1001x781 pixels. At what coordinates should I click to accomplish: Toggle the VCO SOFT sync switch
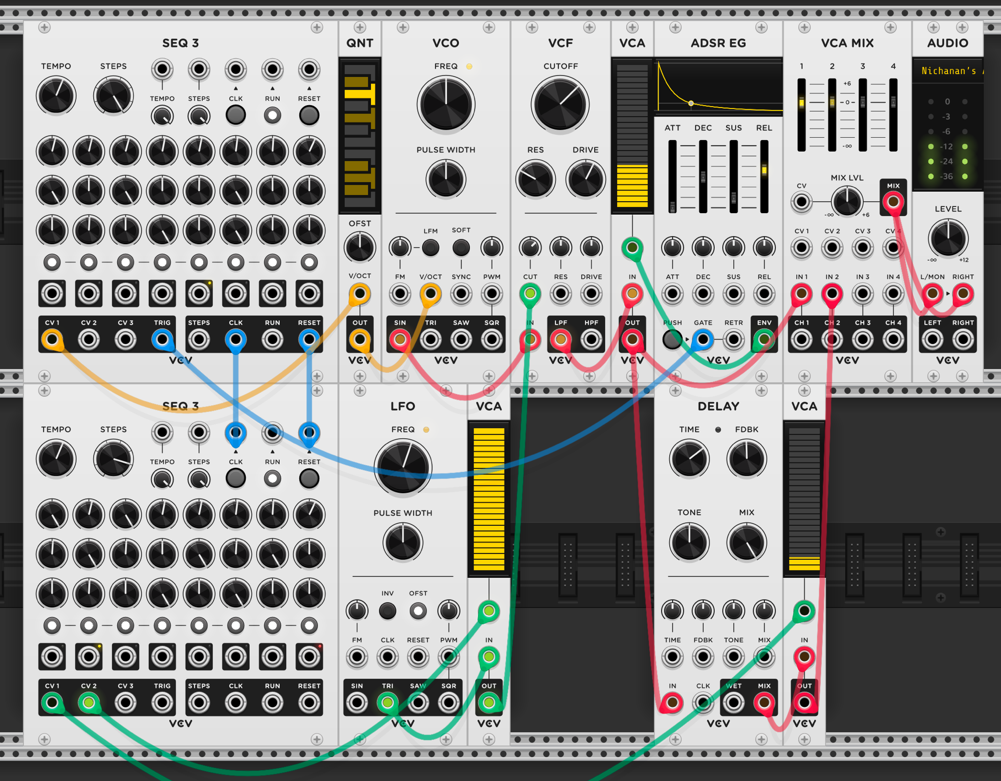(461, 247)
